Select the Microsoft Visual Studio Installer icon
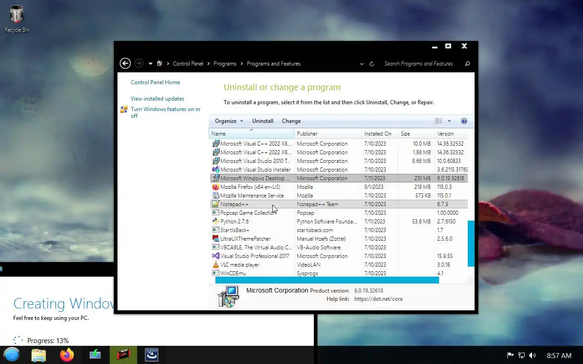The image size is (583, 364). [x=216, y=170]
